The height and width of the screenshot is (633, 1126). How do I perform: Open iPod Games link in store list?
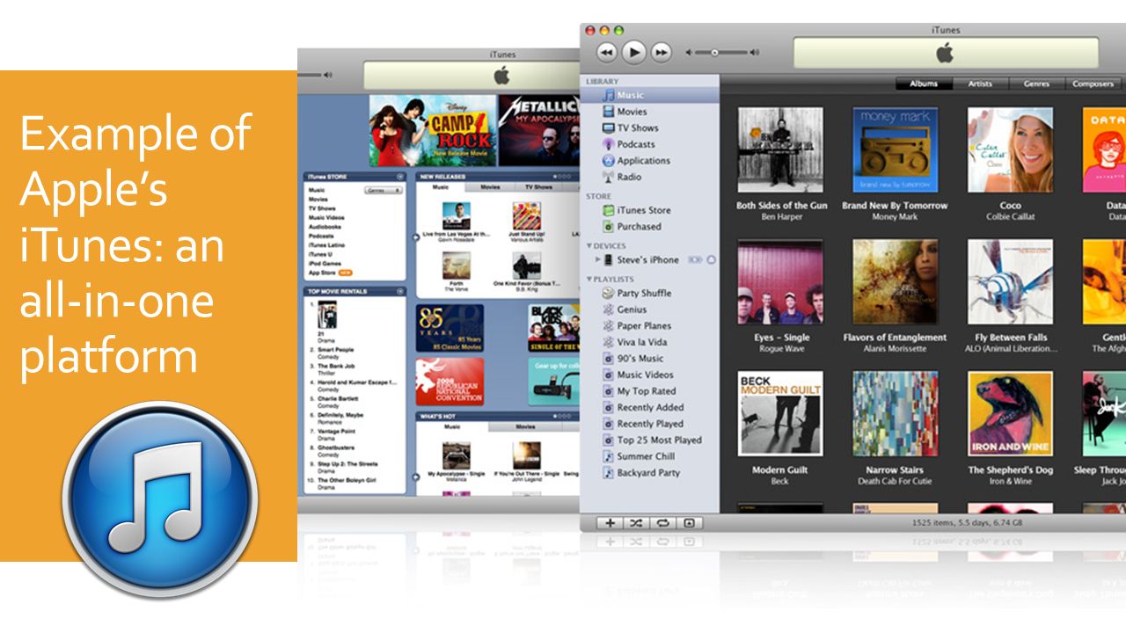pos(323,264)
